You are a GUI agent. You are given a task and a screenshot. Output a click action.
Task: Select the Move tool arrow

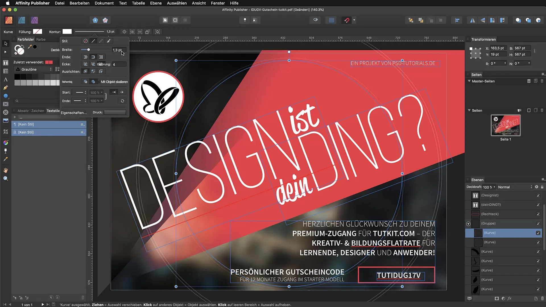point(6,43)
